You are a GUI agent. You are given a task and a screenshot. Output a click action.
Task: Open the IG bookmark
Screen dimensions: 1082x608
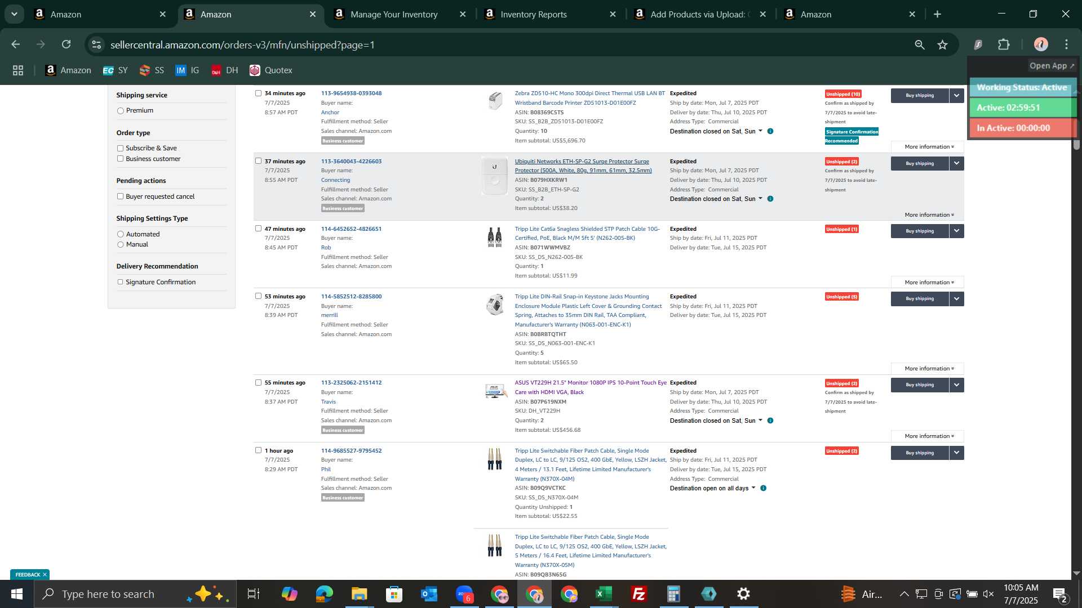187,70
